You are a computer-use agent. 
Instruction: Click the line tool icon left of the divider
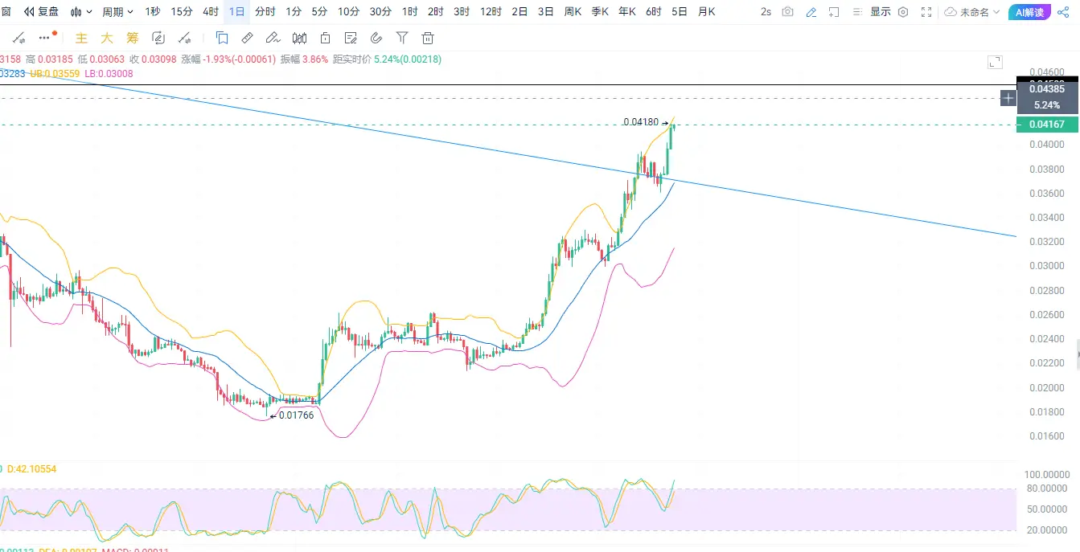185,38
